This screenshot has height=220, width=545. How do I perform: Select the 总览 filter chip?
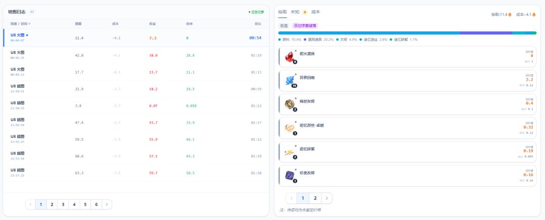(284, 26)
